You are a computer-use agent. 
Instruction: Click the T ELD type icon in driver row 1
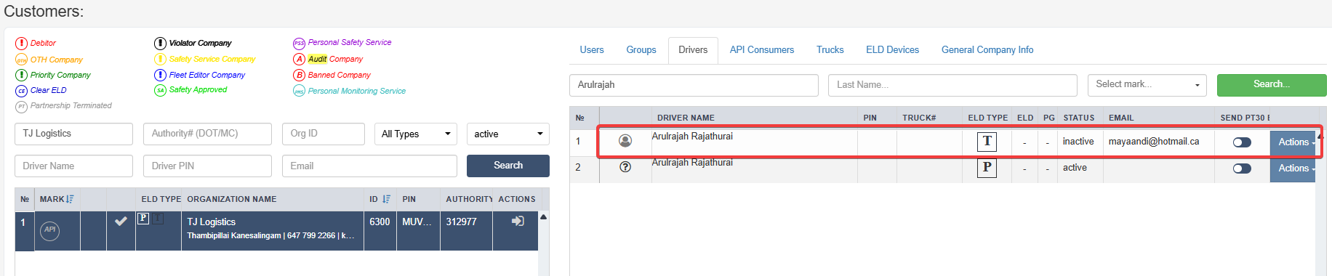[x=987, y=141]
